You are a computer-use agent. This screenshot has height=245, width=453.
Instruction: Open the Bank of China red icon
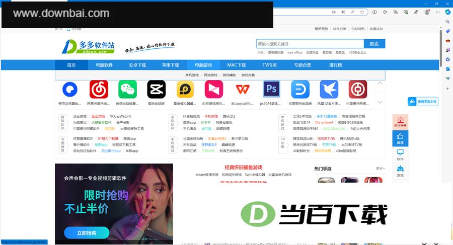tap(358, 90)
